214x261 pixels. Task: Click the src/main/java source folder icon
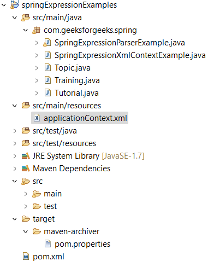[x=26, y=18]
